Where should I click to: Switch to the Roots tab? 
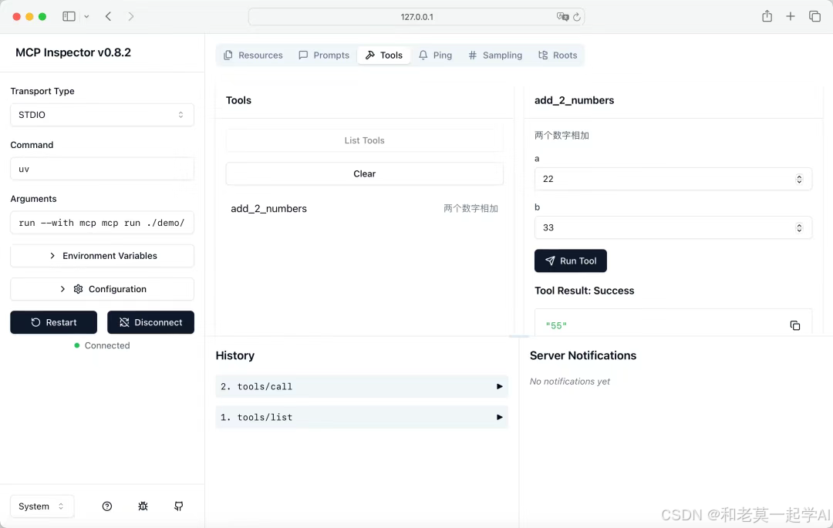tap(558, 55)
